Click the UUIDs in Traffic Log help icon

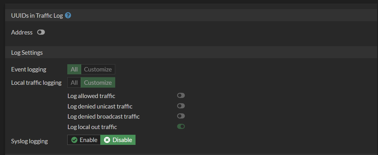68,15
